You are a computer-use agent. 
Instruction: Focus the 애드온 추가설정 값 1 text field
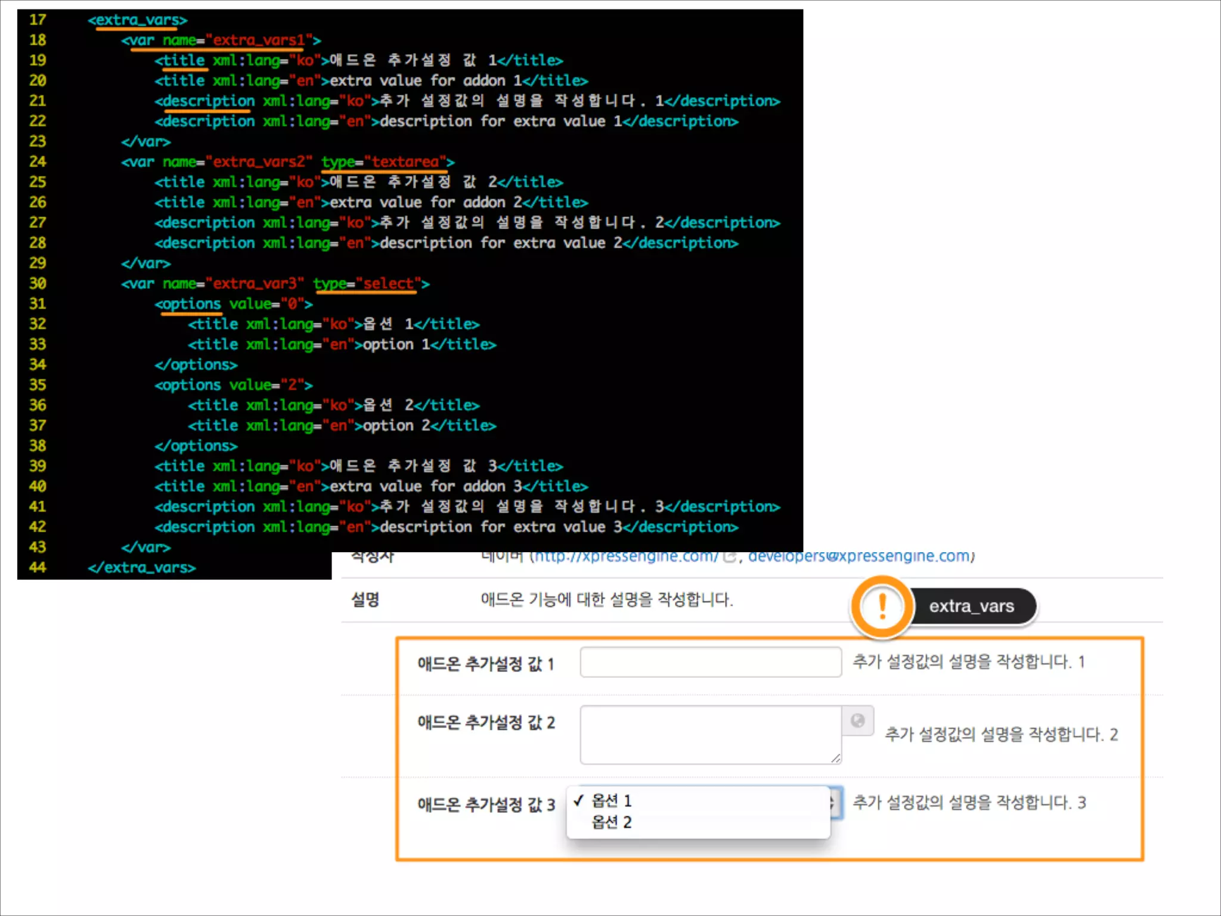[x=710, y=662]
